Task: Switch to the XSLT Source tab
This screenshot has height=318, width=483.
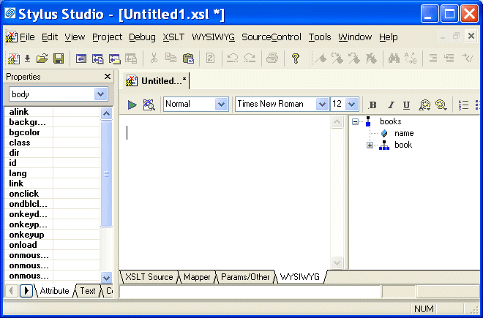Action: pyautogui.click(x=149, y=277)
